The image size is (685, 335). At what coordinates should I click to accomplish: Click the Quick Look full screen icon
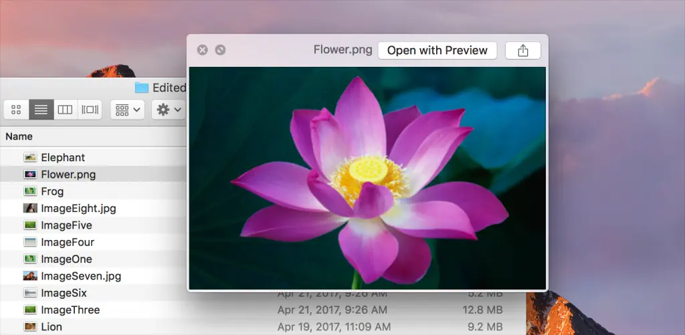(220, 50)
